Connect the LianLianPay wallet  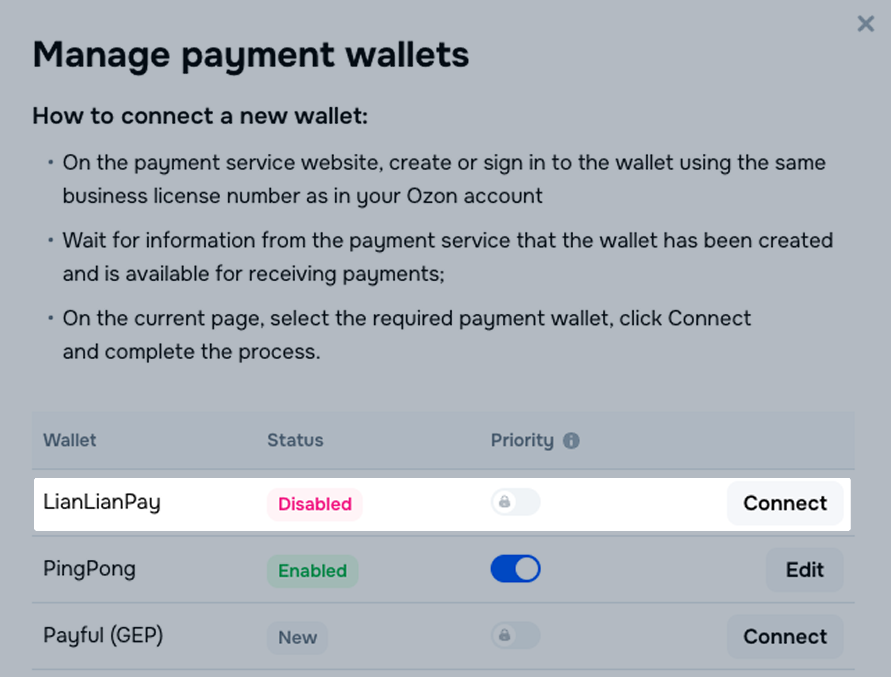point(785,503)
